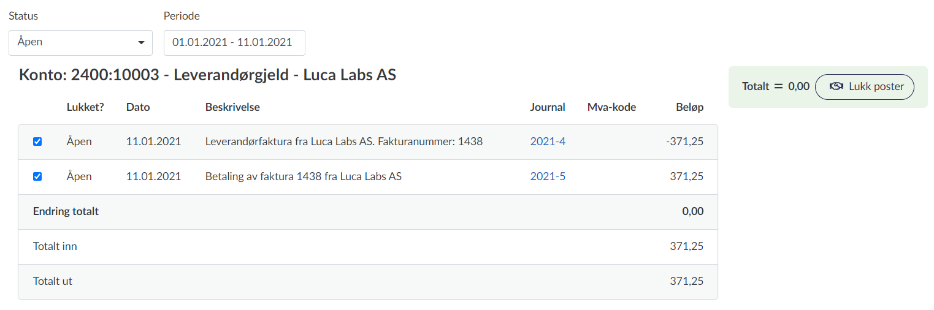934x310 pixels.
Task: Click the Lukket? column header
Action: tap(85, 107)
